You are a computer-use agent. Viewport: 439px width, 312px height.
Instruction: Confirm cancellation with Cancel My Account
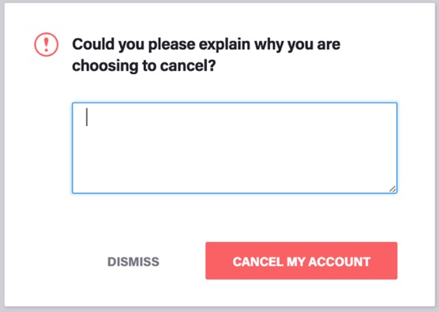302,261
